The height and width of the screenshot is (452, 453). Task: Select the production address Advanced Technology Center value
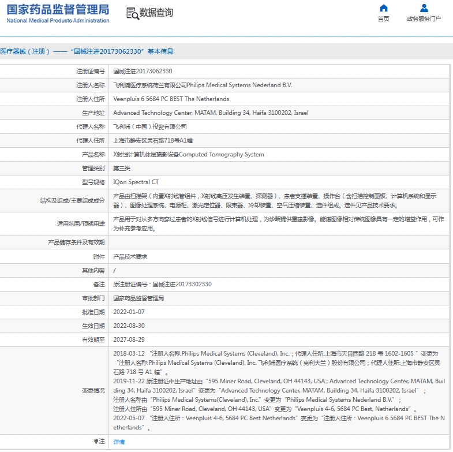point(211,113)
